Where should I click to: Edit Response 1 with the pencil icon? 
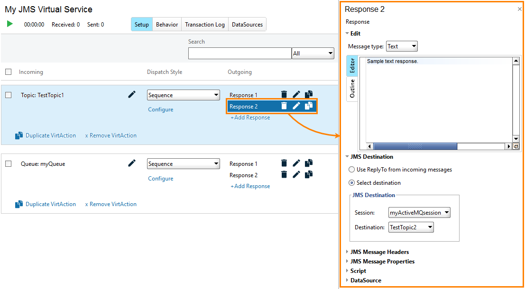[x=296, y=94]
